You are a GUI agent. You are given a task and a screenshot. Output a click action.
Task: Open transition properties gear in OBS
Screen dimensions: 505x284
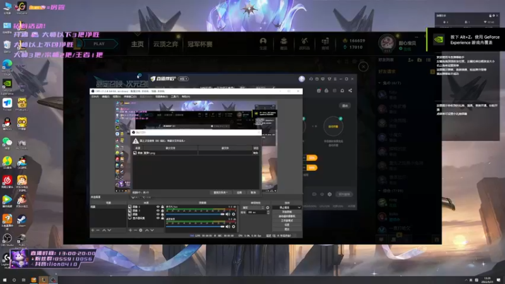(x=268, y=208)
